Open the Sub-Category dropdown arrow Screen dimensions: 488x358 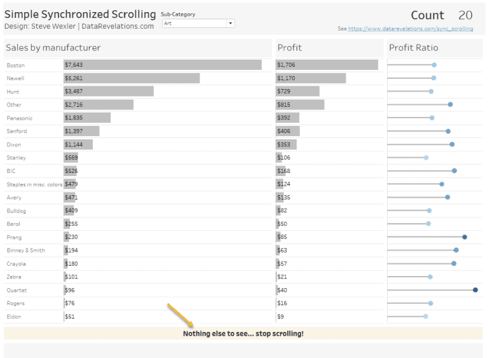pyautogui.click(x=230, y=24)
